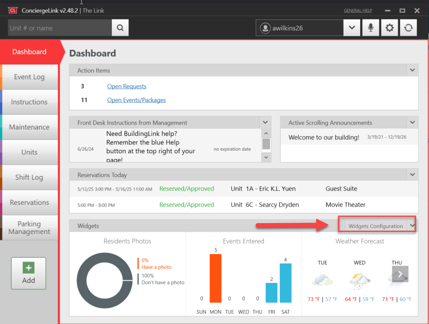Open settings gear icon
Viewport: 429px width, 324px height.
pyautogui.click(x=390, y=28)
